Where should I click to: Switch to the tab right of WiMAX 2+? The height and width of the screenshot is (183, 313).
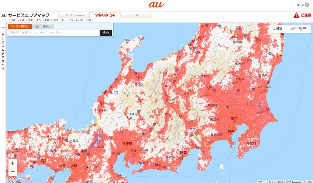[136, 15]
